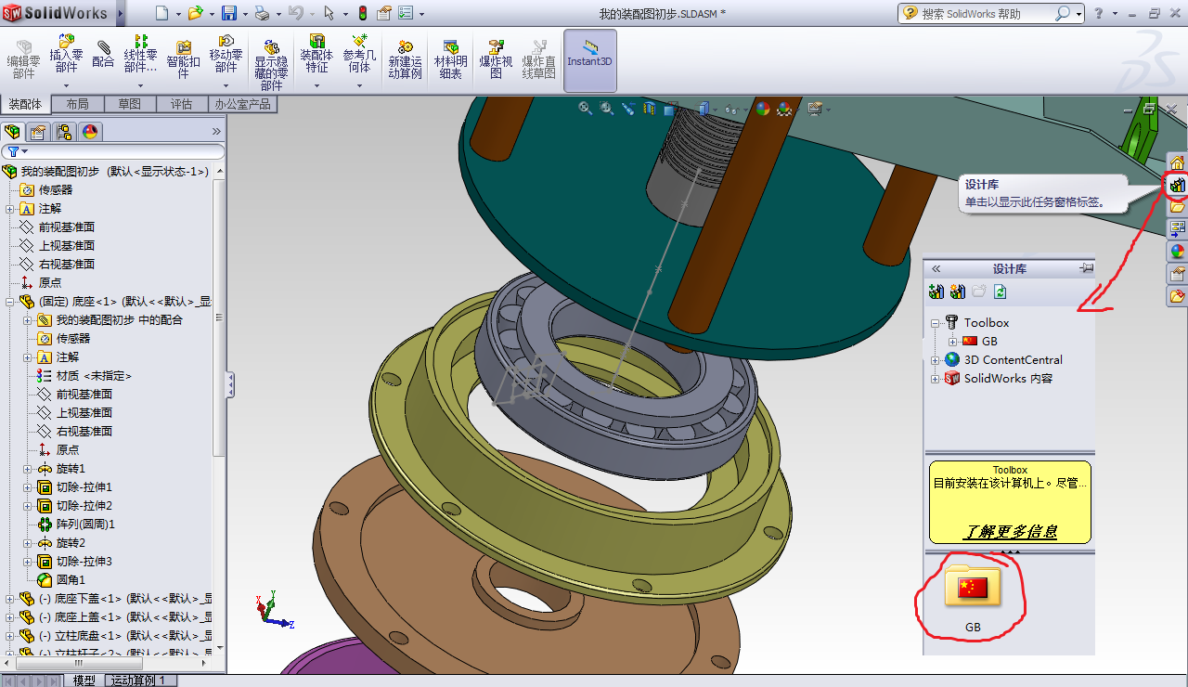Switch to the 评估 tab
The image size is (1188, 687).
pos(181,104)
